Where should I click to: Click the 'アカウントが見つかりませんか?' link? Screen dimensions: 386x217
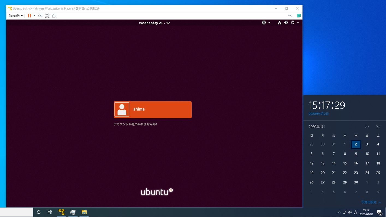point(135,124)
